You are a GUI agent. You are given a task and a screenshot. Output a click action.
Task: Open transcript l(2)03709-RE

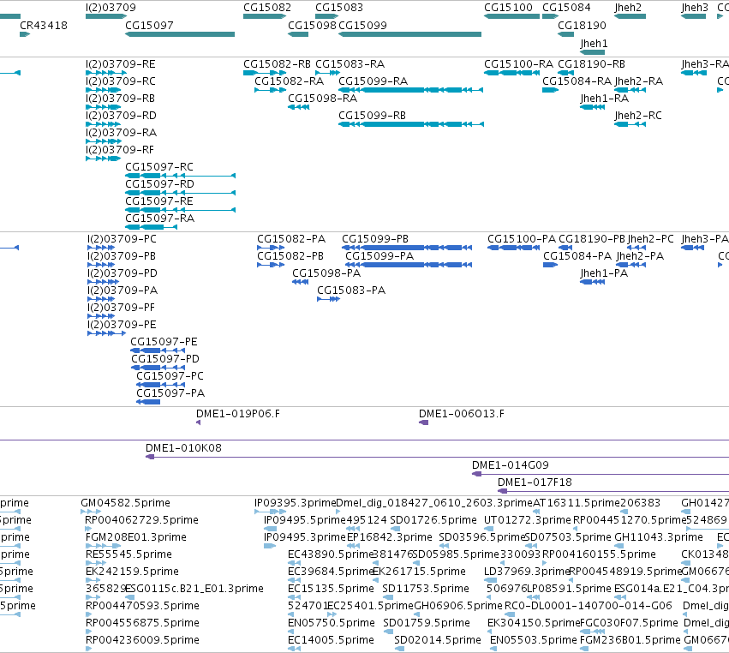[121, 64]
